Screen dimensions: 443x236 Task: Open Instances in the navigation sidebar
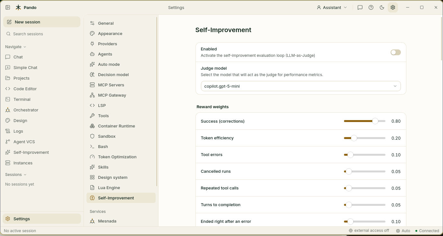coord(42,163)
